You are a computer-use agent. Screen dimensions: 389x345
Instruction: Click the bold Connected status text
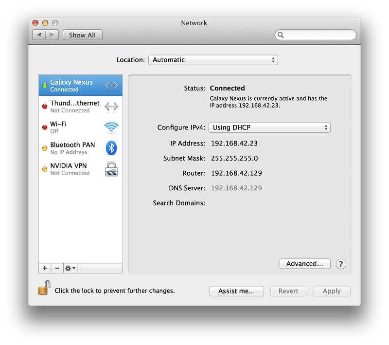(x=227, y=88)
